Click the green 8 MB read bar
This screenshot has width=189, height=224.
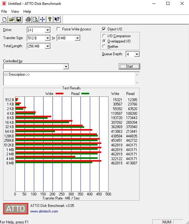point(54,163)
